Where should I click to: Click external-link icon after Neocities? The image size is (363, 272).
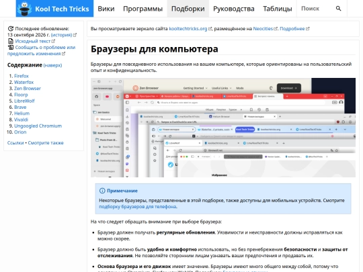(x=276, y=29)
